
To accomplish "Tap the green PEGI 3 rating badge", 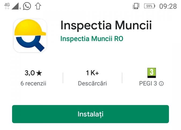I will click(152, 73).
